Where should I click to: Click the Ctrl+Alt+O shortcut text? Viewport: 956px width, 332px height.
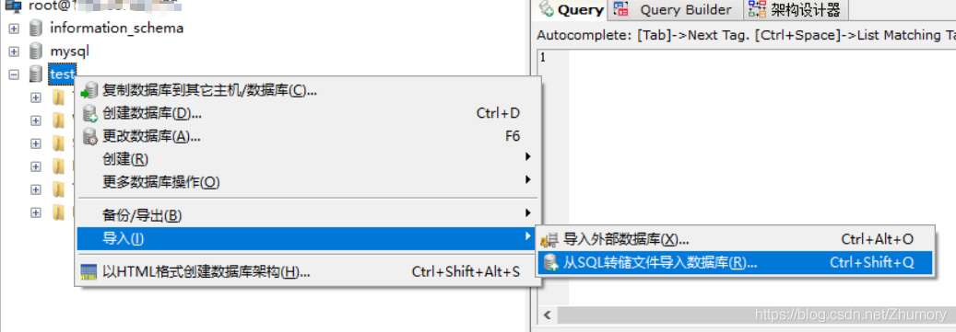(x=877, y=240)
